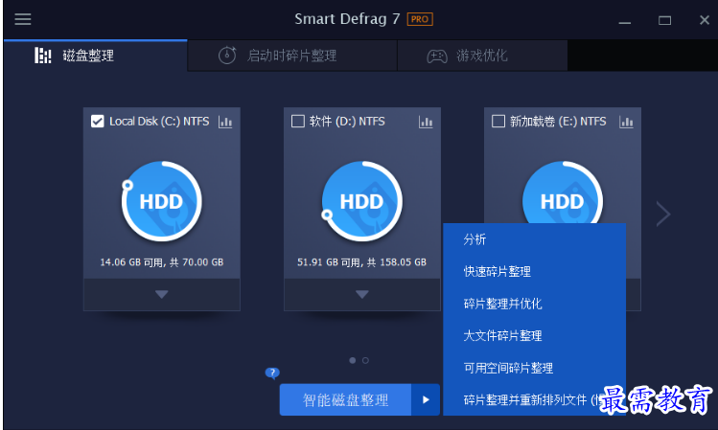Screen dimensions: 718x430
Task: Click the 新加载卷 (E:) NTFS label
Action: coord(558,122)
